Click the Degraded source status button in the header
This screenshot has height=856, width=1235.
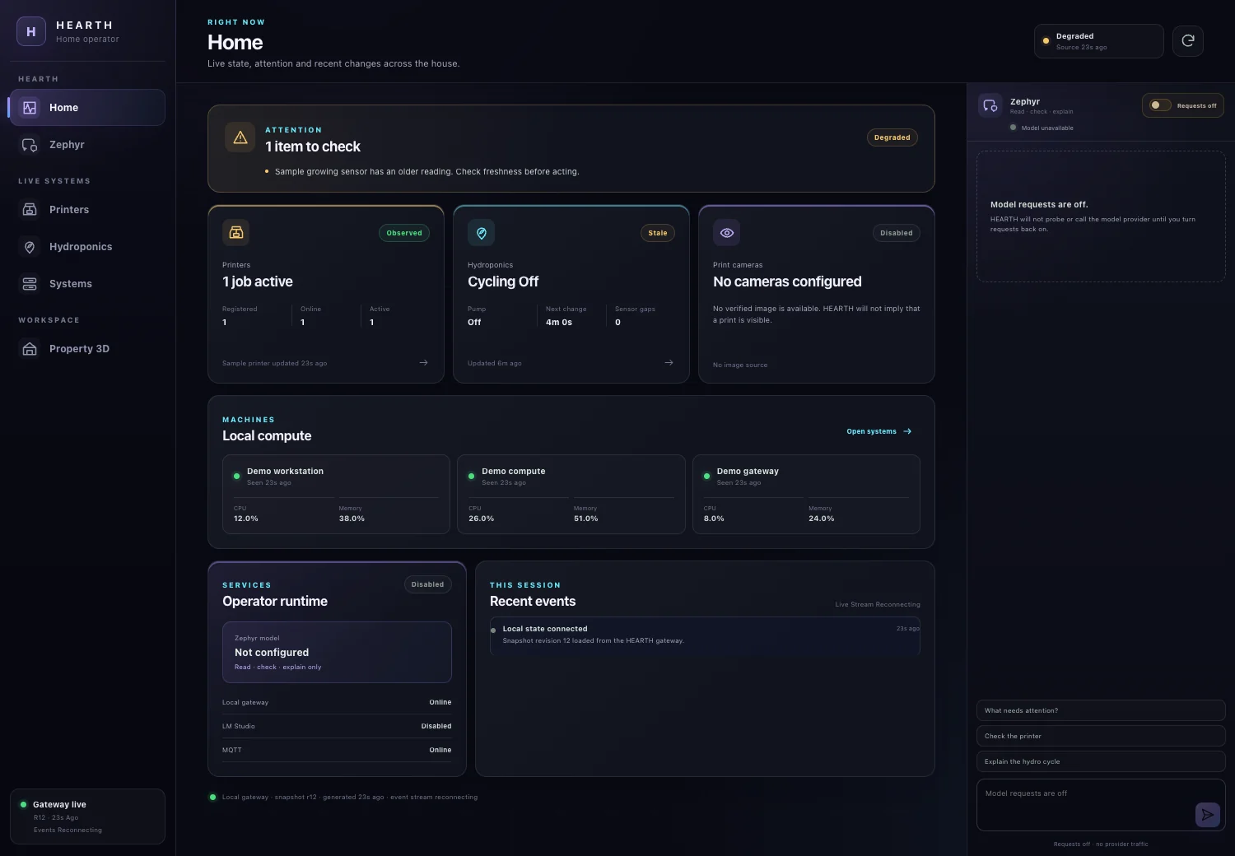1099,41
